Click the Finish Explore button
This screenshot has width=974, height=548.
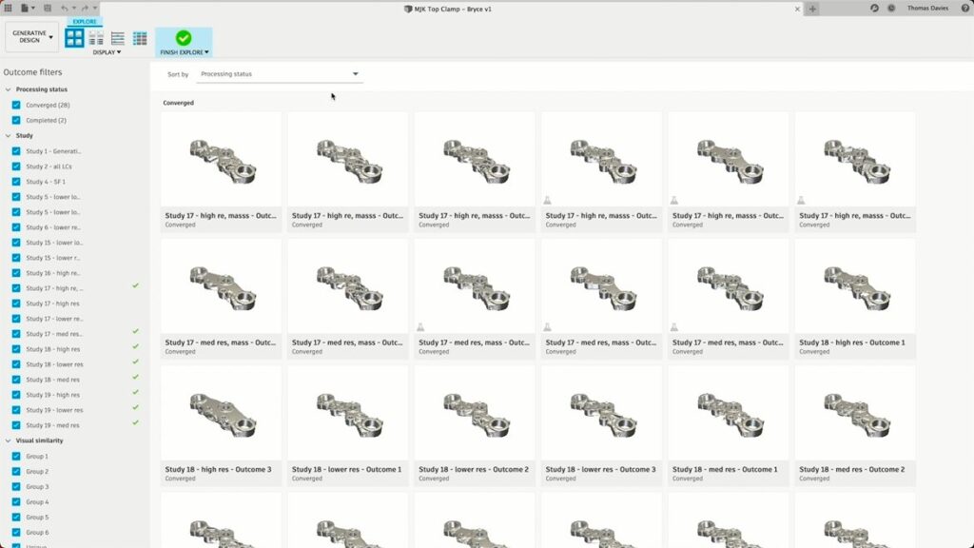coord(183,52)
